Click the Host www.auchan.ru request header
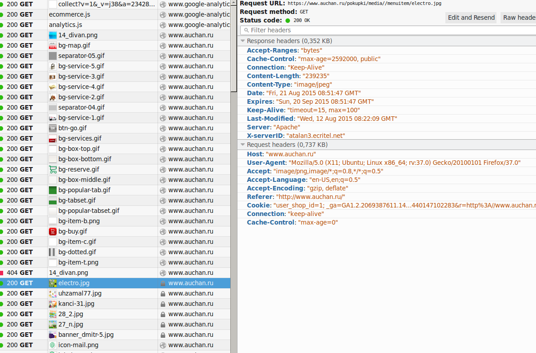 point(281,154)
